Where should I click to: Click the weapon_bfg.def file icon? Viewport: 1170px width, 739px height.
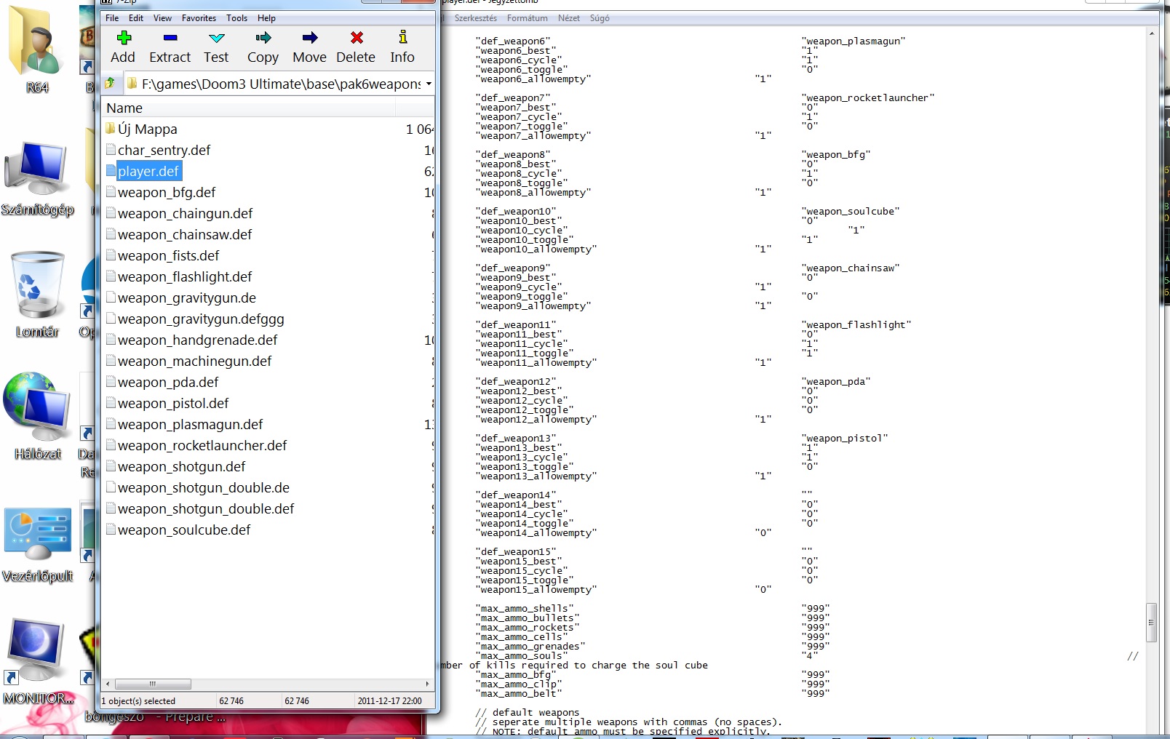point(111,192)
